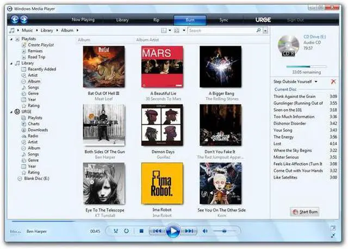Switch to compact mode icon
Viewport: 348px width, 249px height.
pyautogui.click(x=333, y=235)
